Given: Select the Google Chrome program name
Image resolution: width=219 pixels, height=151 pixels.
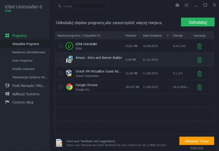Looking at the screenshot, I should [x=87, y=85].
